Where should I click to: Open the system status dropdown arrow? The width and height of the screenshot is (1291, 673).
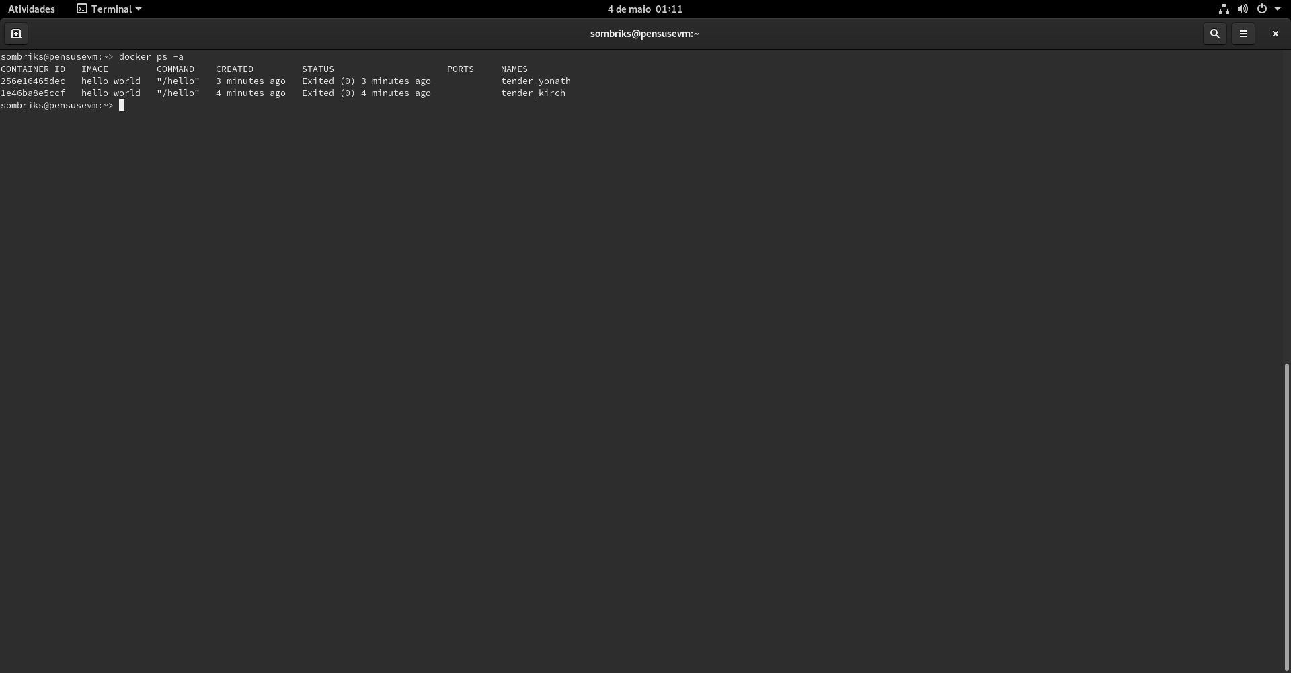coord(1278,9)
